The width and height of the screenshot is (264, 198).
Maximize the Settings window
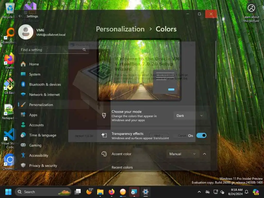[x=199, y=14]
